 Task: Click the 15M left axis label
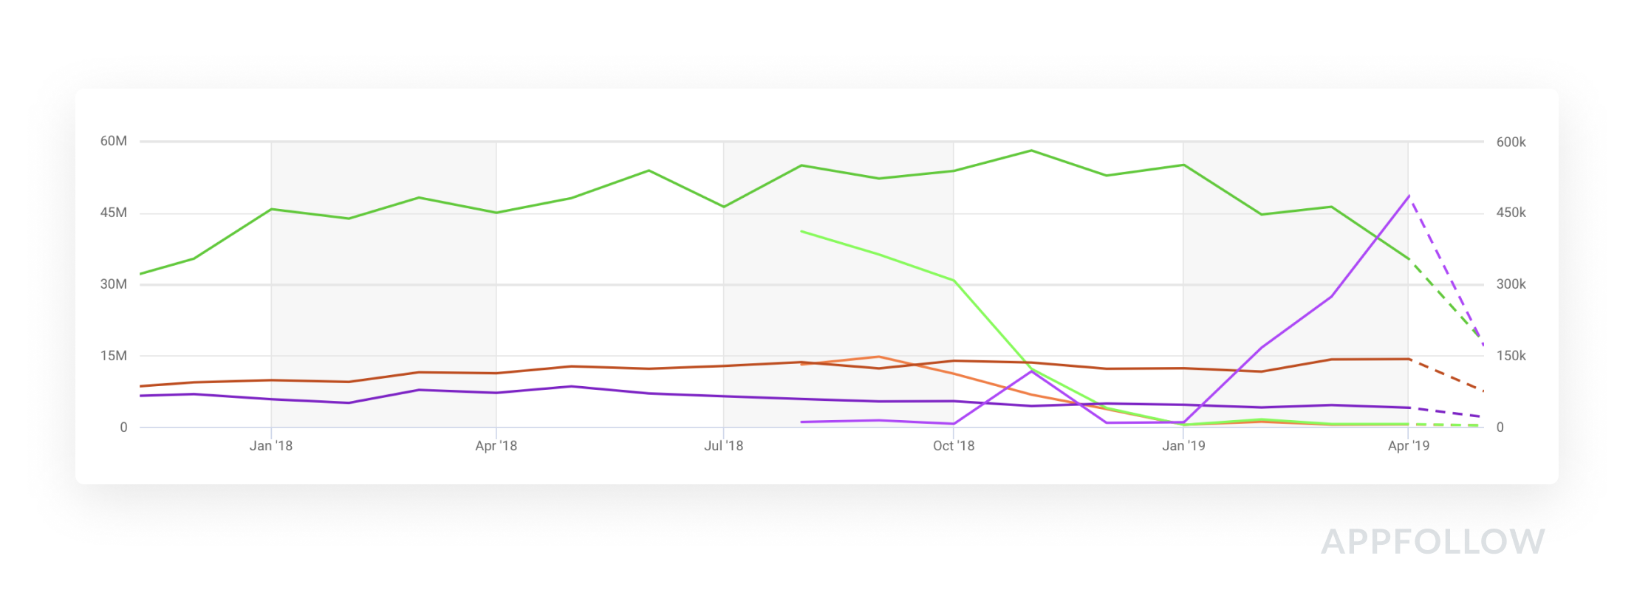click(x=114, y=356)
